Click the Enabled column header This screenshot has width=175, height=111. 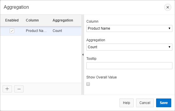coord(12,20)
